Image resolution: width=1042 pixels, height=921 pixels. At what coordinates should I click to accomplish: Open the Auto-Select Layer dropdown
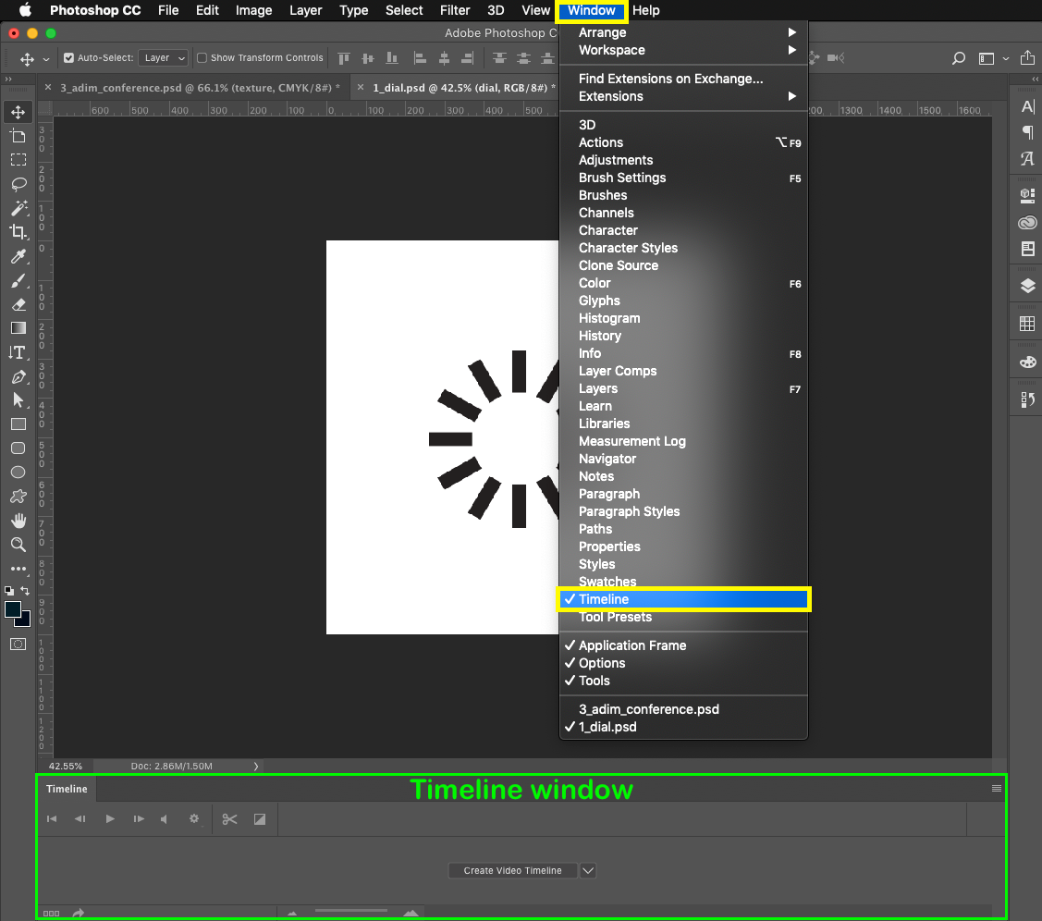click(164, 58)
